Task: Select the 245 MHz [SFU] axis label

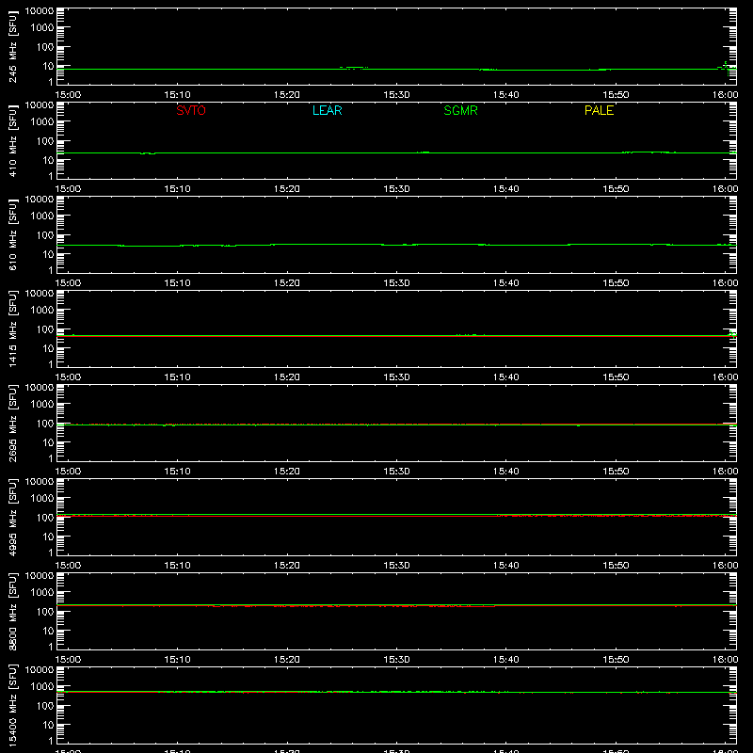Action: click(13, 47)
